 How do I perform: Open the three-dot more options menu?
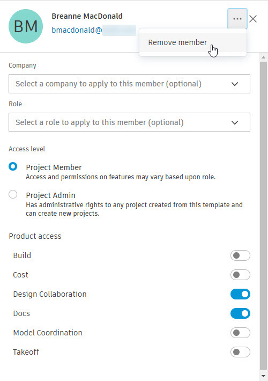237,19
